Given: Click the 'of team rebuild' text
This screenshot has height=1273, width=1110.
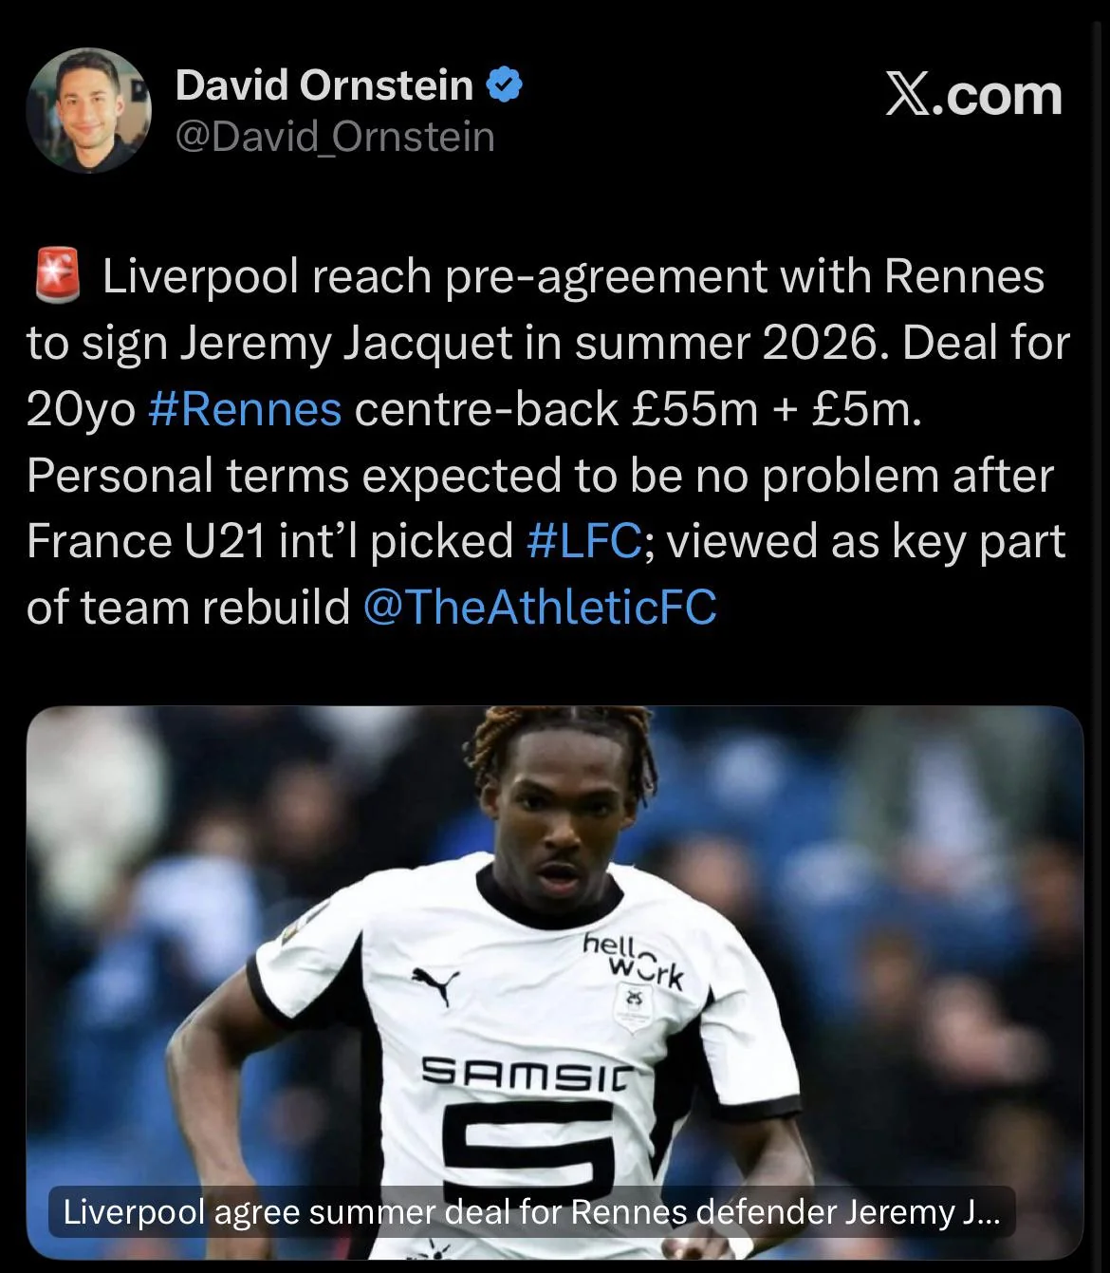Looking at the screenshot, I should 188,608.
